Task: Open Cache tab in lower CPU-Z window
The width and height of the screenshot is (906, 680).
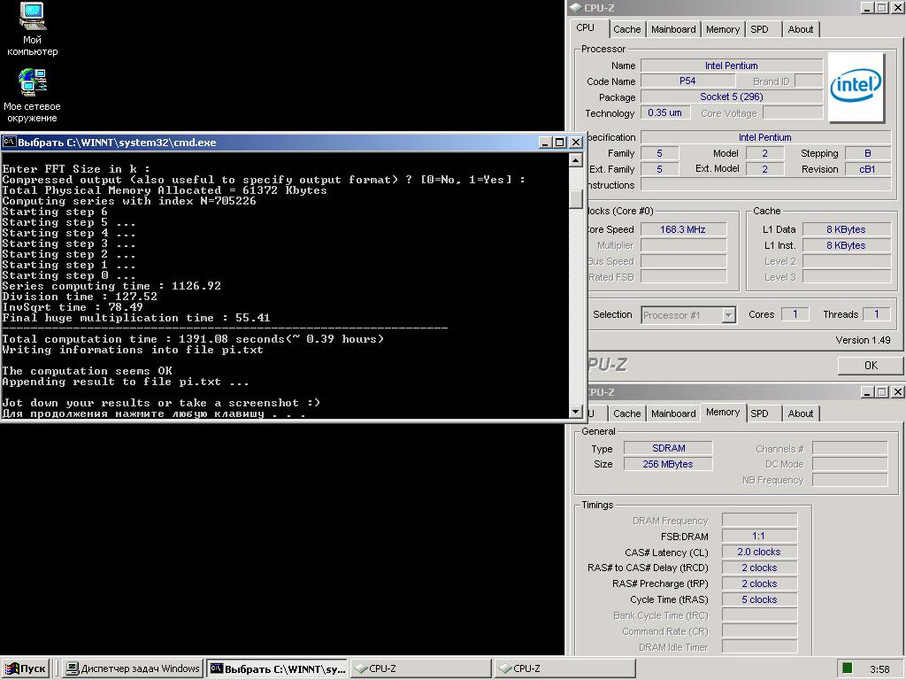Action: pyautogui.click(x=627, y=413)
